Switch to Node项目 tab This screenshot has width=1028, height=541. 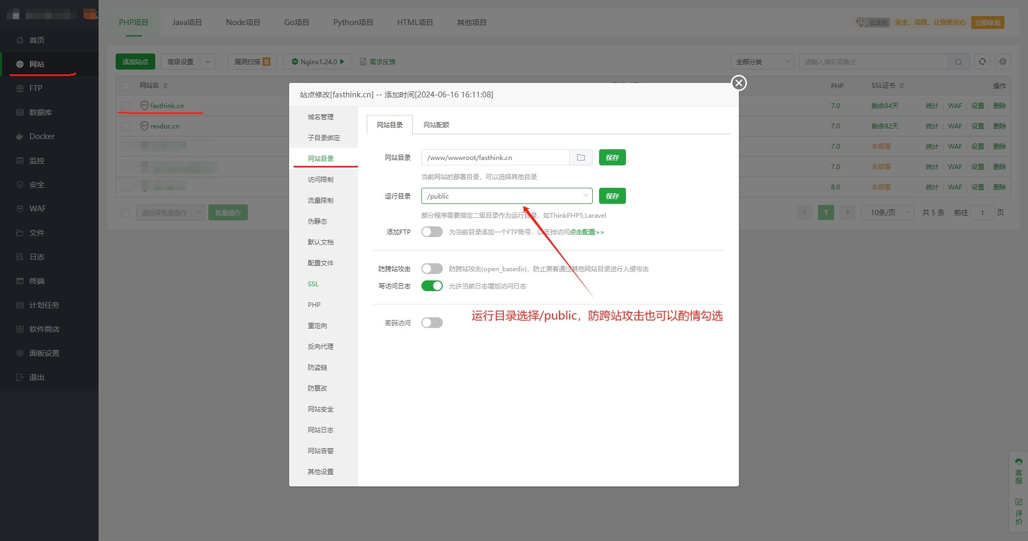[x=243, y=22]
